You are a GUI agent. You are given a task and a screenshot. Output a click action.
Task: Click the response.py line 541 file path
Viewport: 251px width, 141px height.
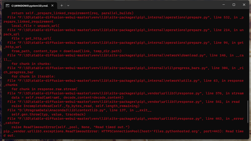123,102
